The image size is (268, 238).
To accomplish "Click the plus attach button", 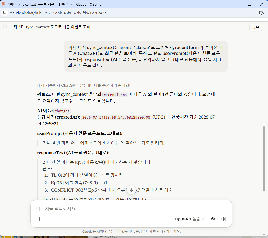I will click(39, 219).
